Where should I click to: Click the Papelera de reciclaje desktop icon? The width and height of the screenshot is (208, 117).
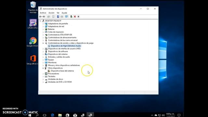pyautogui.click(x=33, y=7)
